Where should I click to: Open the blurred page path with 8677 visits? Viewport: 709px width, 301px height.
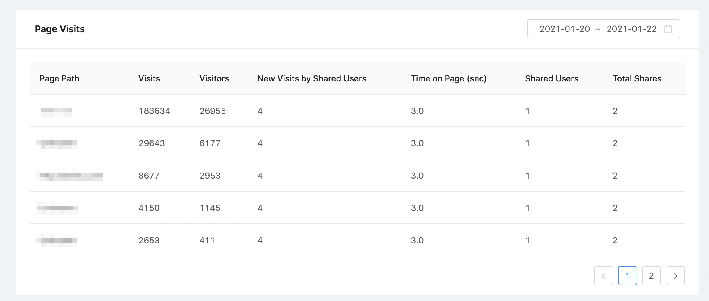click(70, 176)
